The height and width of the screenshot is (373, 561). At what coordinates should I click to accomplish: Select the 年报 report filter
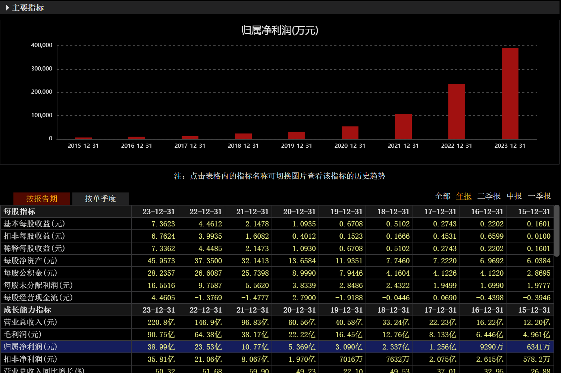(x=464, y=196)
